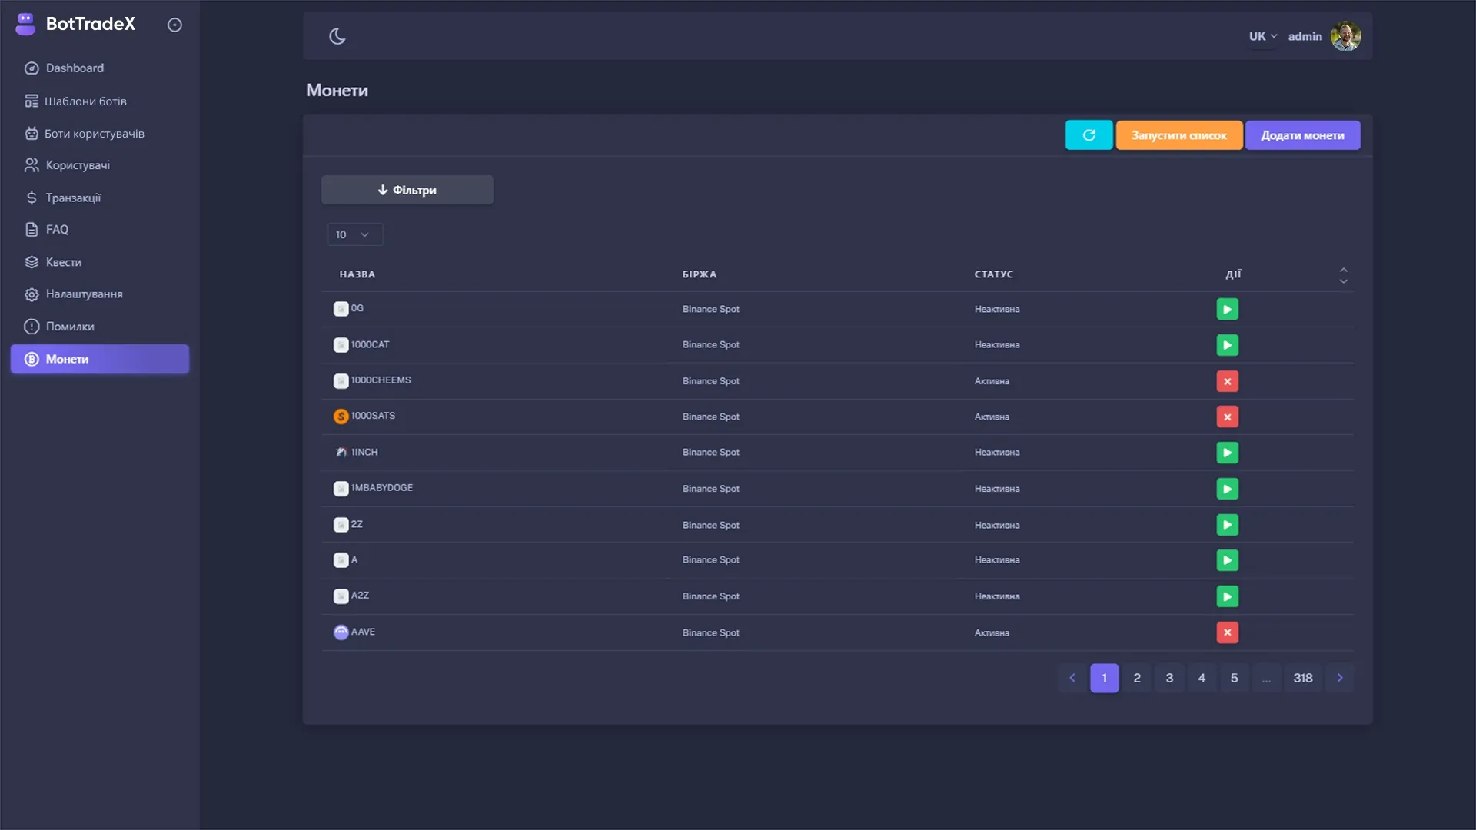Go to page 318 in pagination
Image resolution: width=1476 pixels, height=830 pixels.
pos(1302,678)
